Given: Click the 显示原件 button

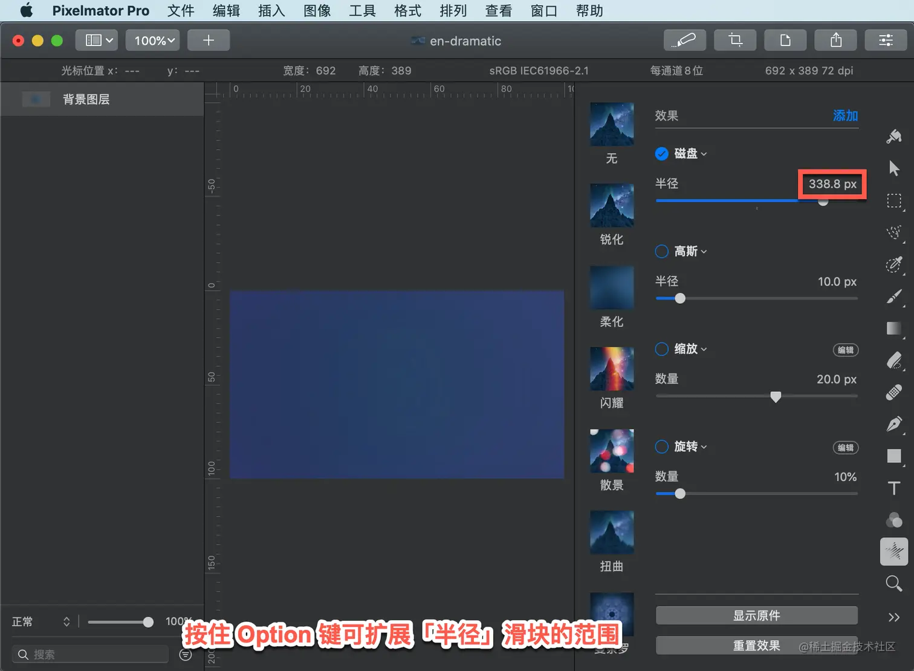Looking at the screenshot, I should point(756,615).
